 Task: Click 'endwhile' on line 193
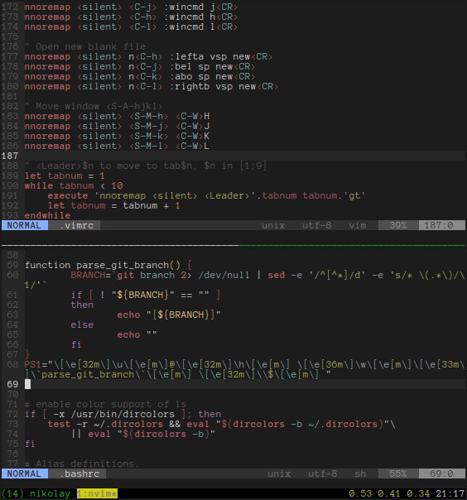point(47,215)
